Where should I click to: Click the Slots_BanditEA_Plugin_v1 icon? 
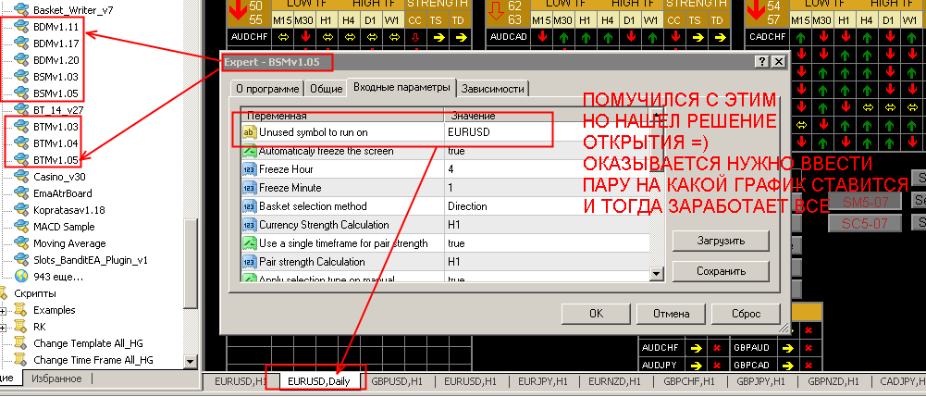coord(22,259)
